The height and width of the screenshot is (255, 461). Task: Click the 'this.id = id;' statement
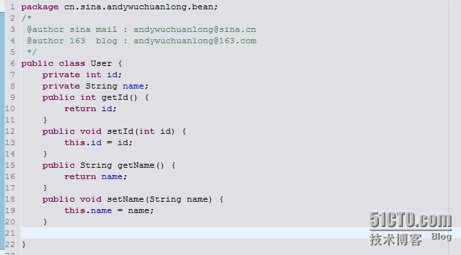[99, 142]
